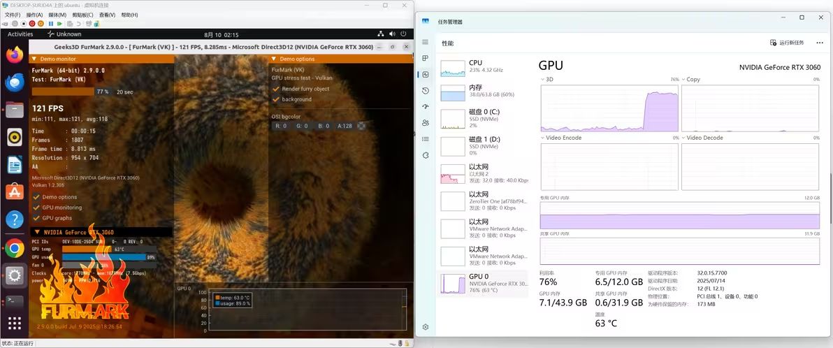This screenshot has width=833, height=348.
Task: Open Startup apps icon in Task Manager sidebar
Action: (426, 107)
